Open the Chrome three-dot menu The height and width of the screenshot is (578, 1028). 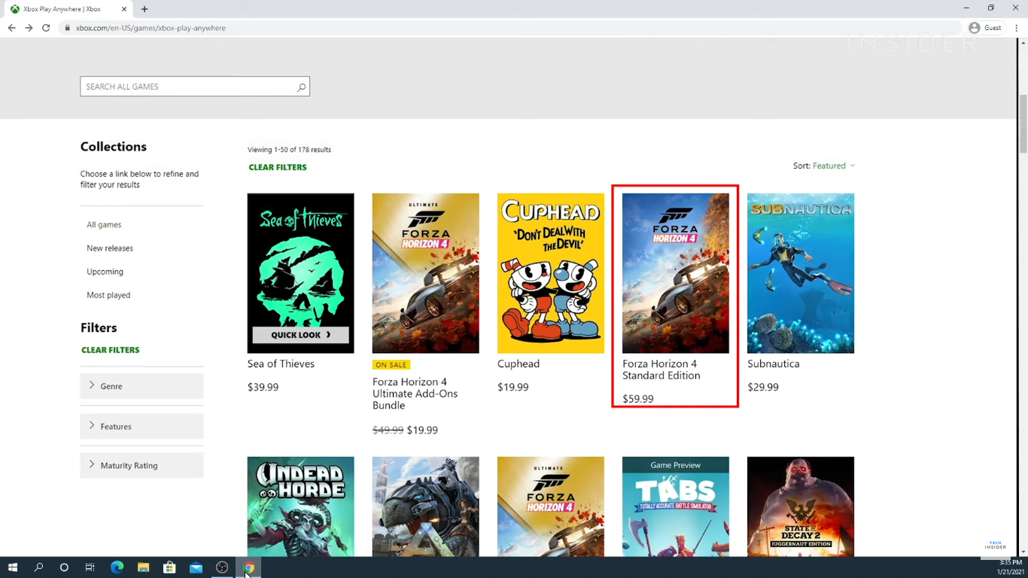coord(1016,28)
